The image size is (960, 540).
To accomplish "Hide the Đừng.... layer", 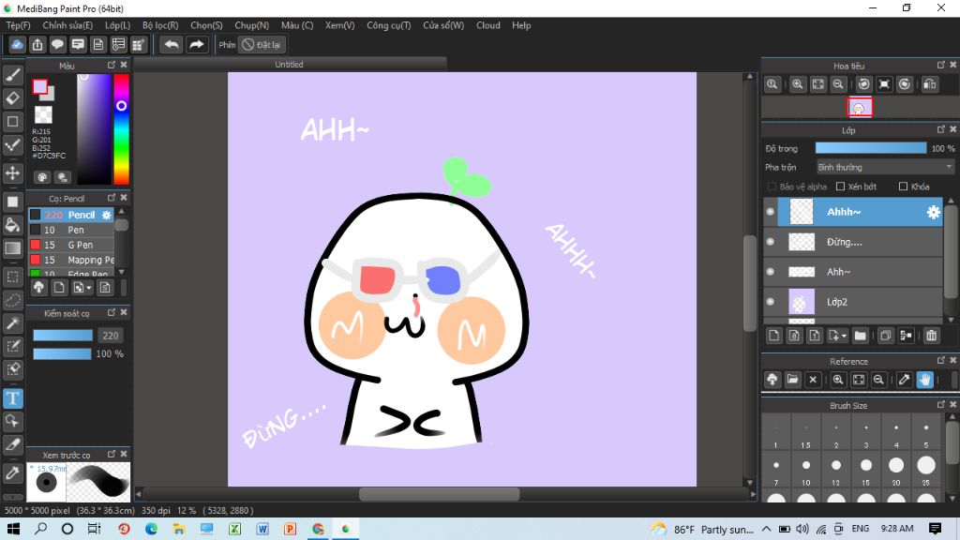I will [x=771, y=242].
